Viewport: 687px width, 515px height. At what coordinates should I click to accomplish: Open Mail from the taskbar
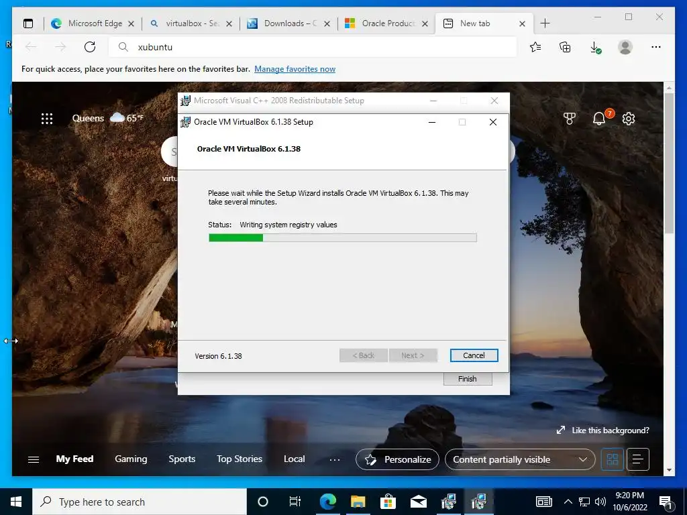[x=419, y=502]
